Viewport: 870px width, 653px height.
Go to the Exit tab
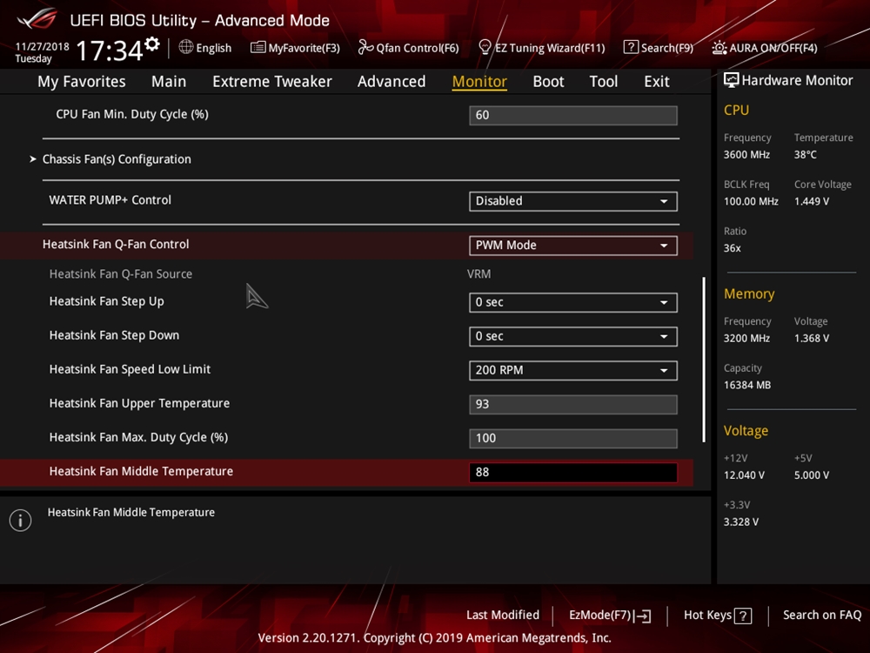coord(656,82)
